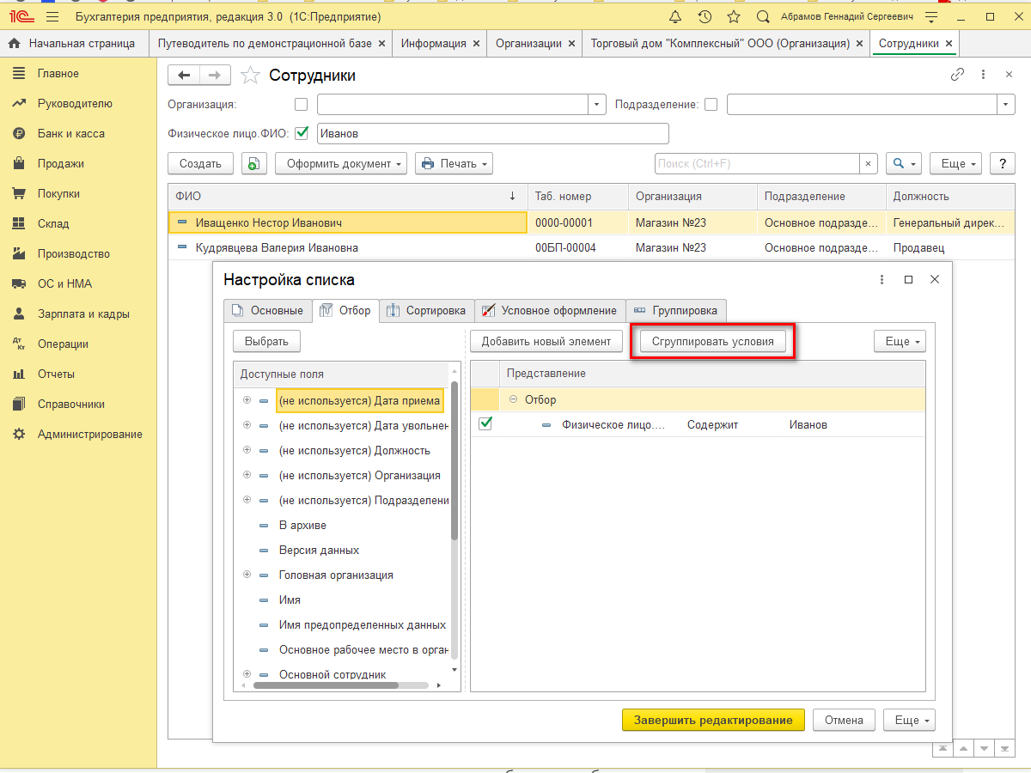The image size is (1031, 773).
Task: Click the green create-by-copy icon button
Action: [254, 163]
